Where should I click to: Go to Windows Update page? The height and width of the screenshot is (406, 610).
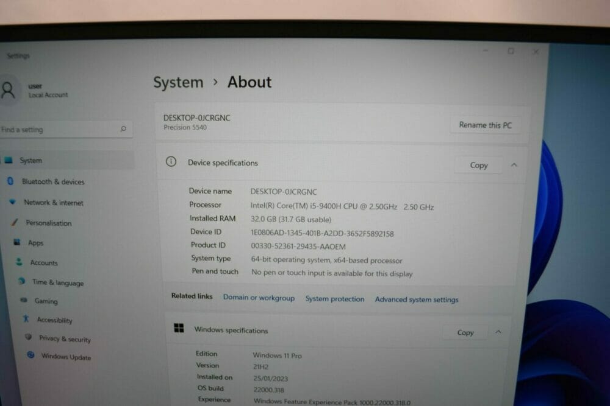click(66, 357)
